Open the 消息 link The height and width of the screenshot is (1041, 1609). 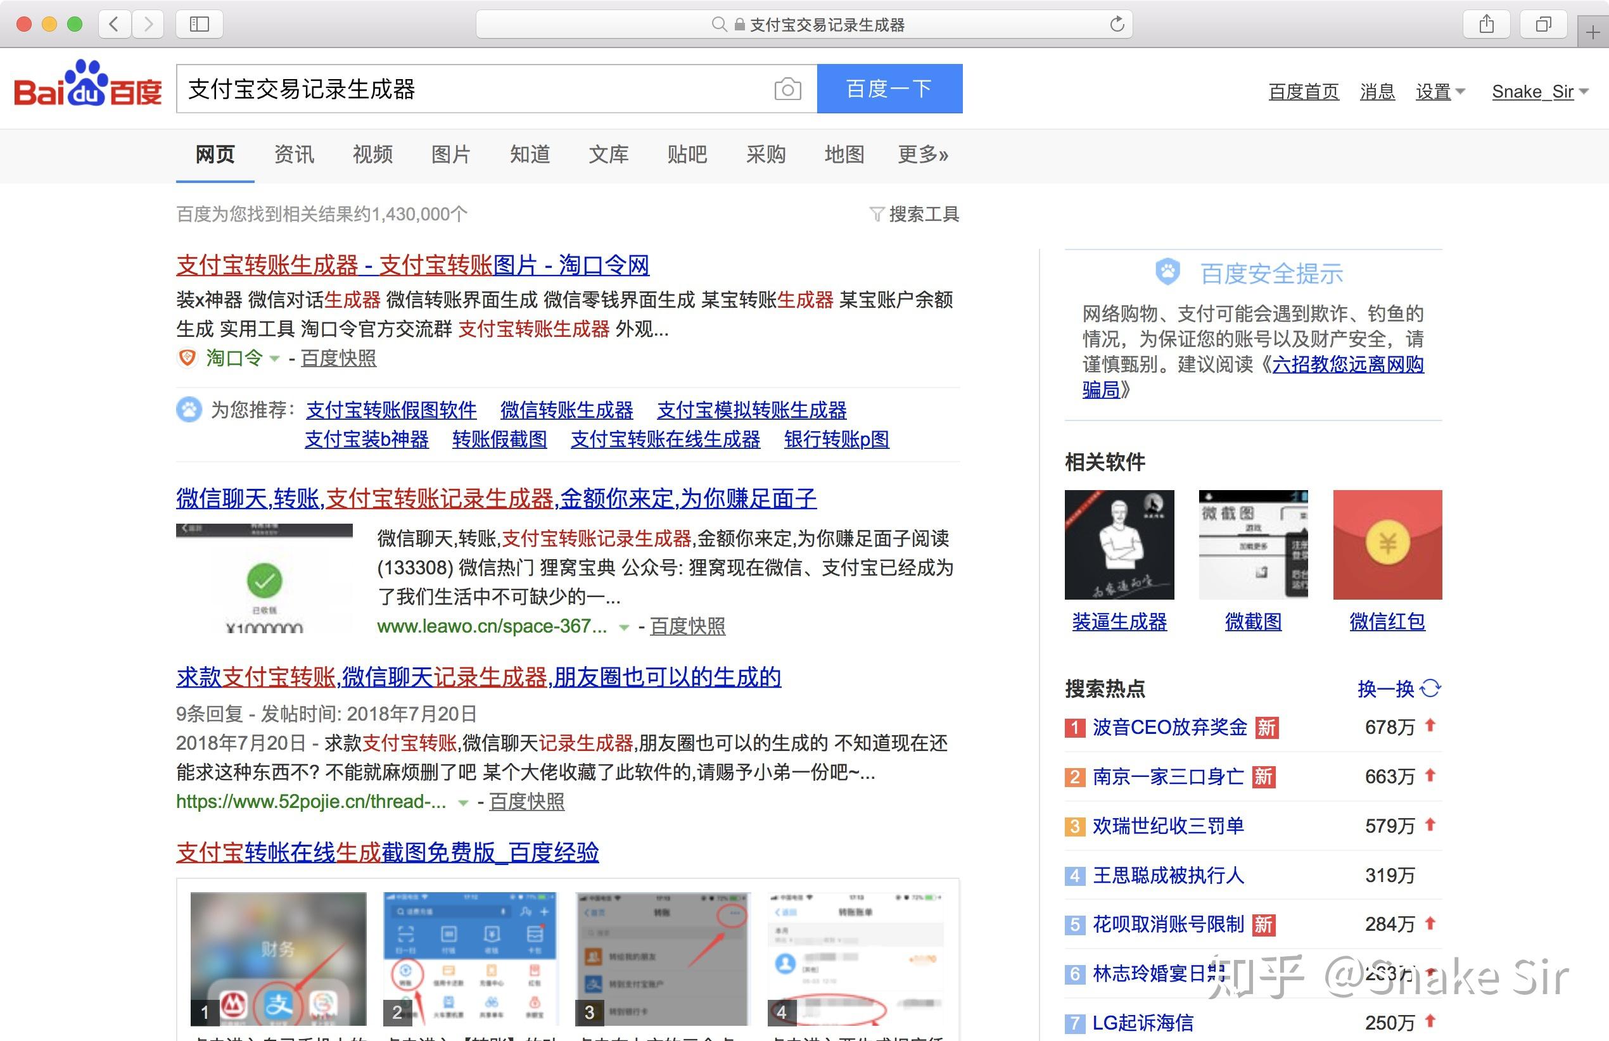point(1377,91)
